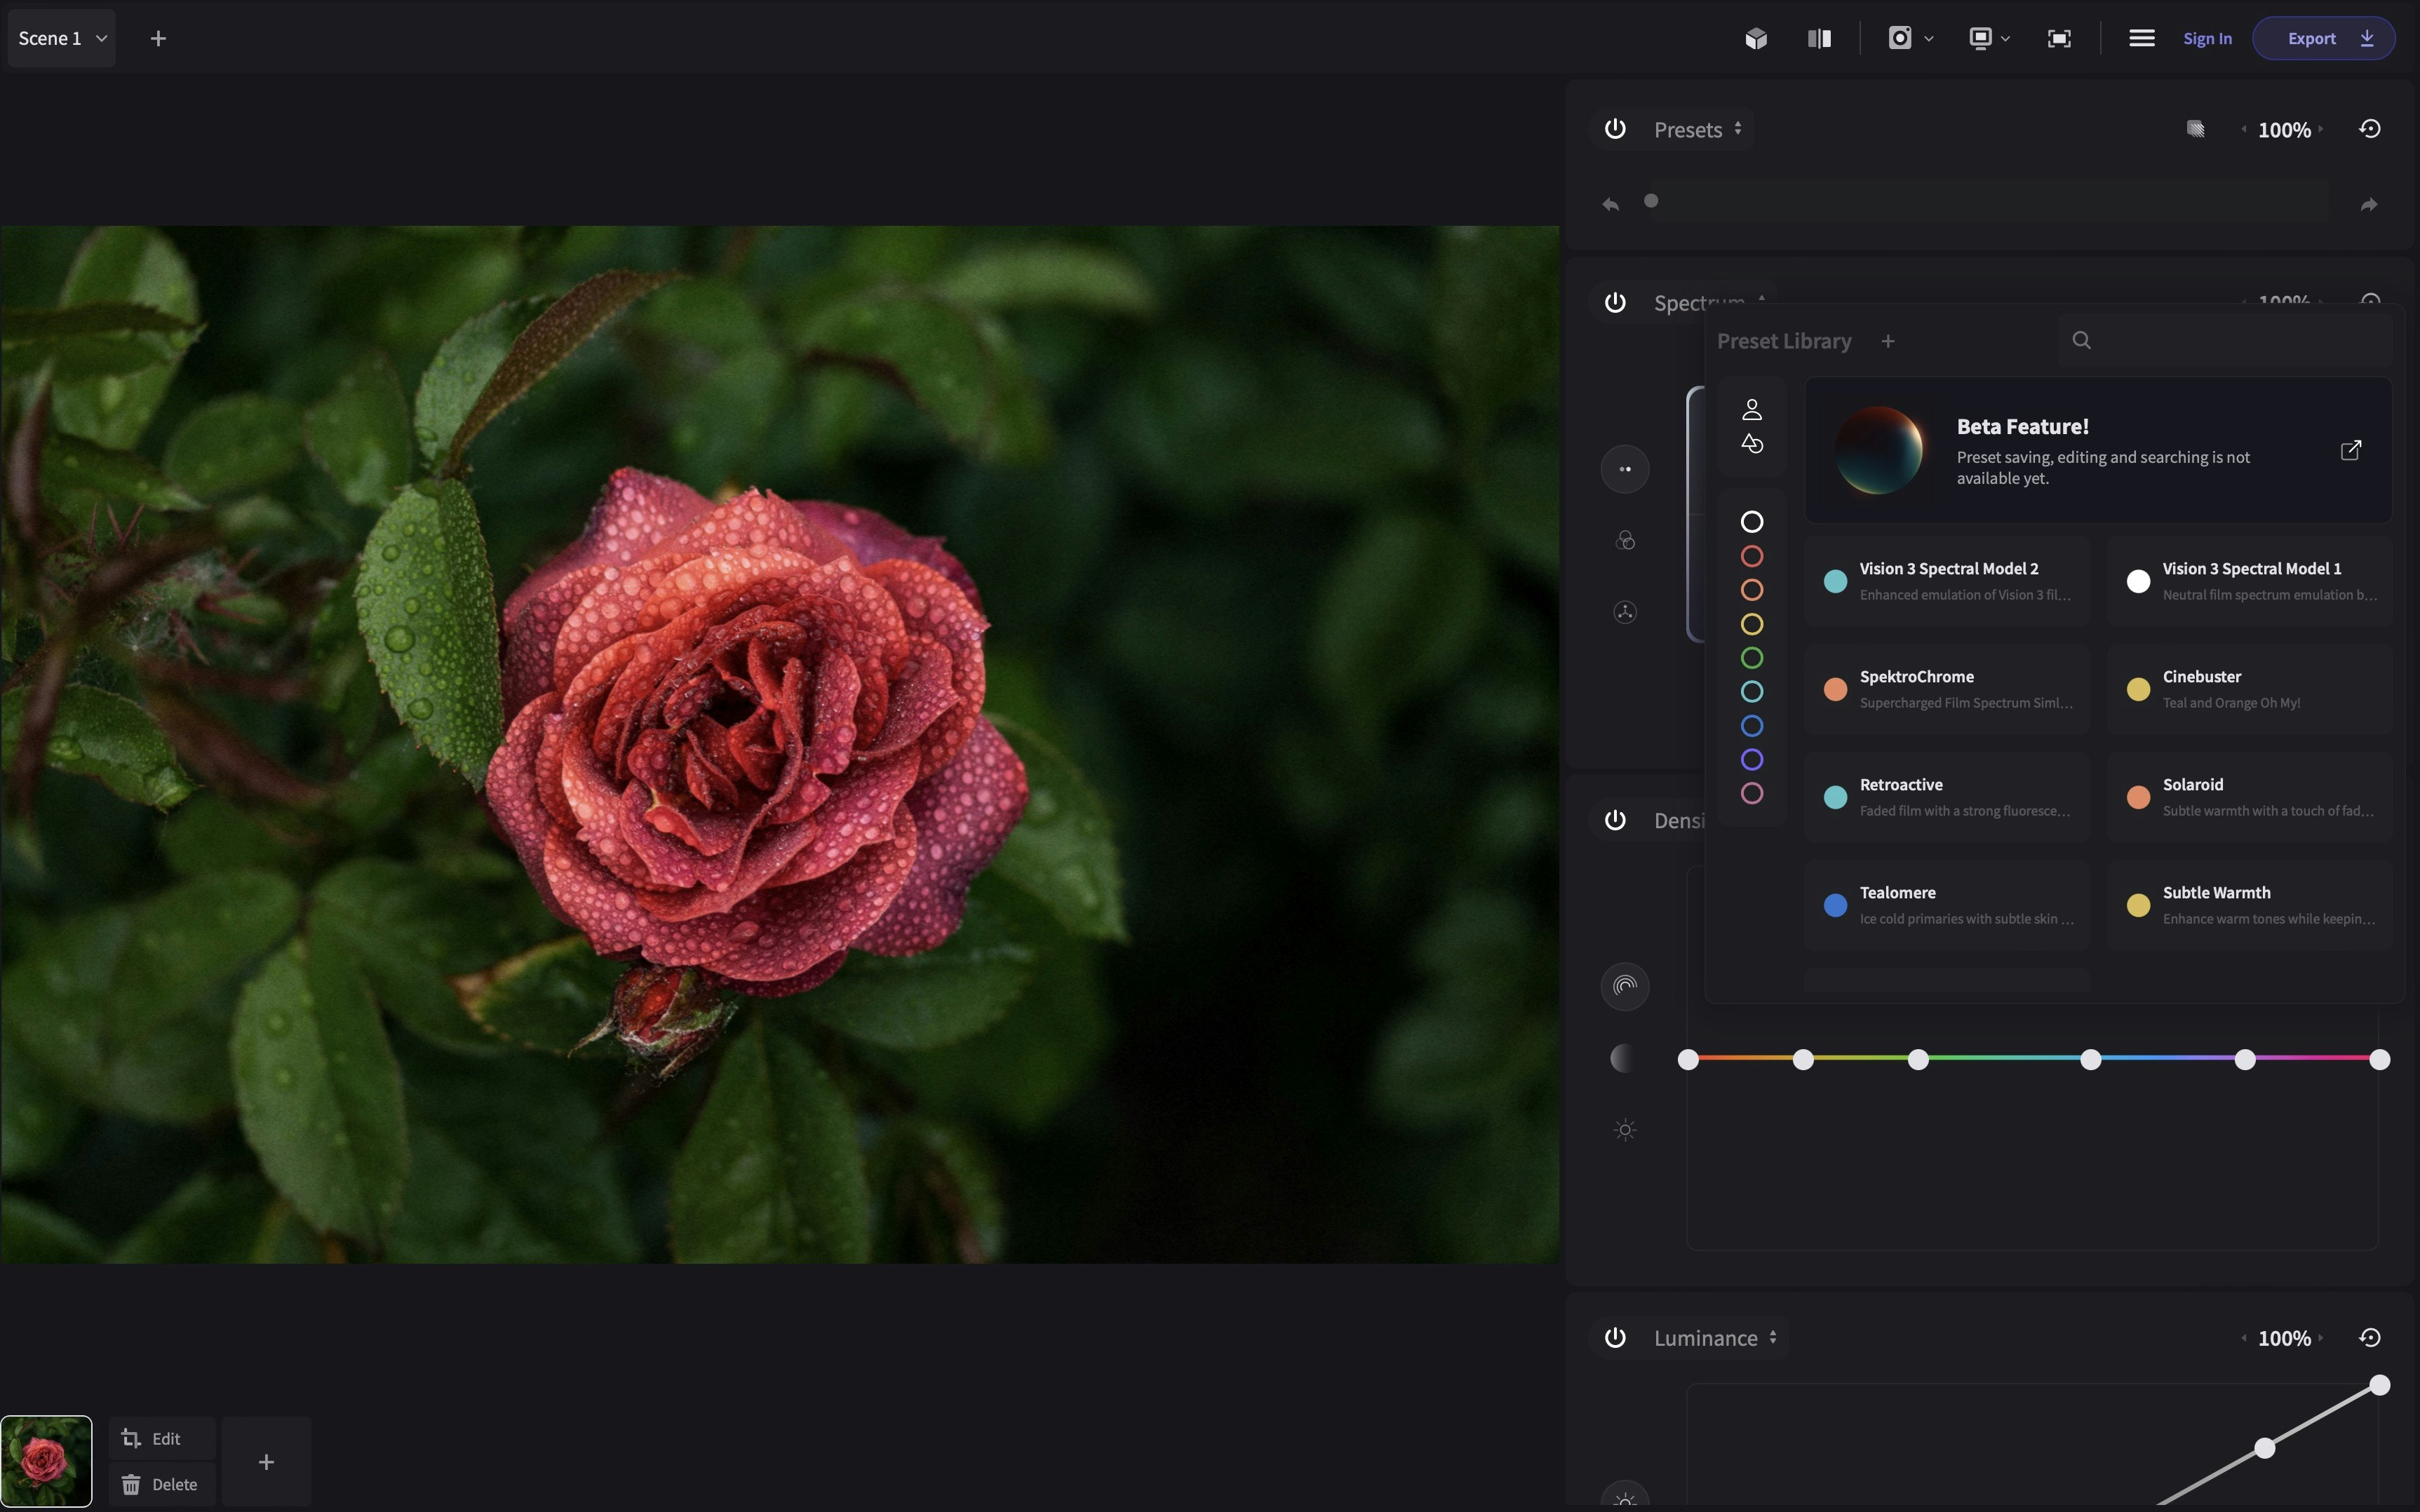Click the fullscreen frame icon
The image size is (2420, 1512).
(x=2059, y=38)
